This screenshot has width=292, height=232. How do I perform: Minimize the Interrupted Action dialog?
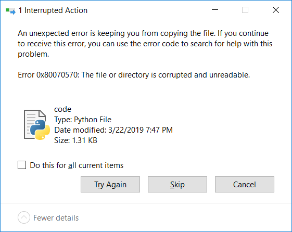(x=215, y=10)
